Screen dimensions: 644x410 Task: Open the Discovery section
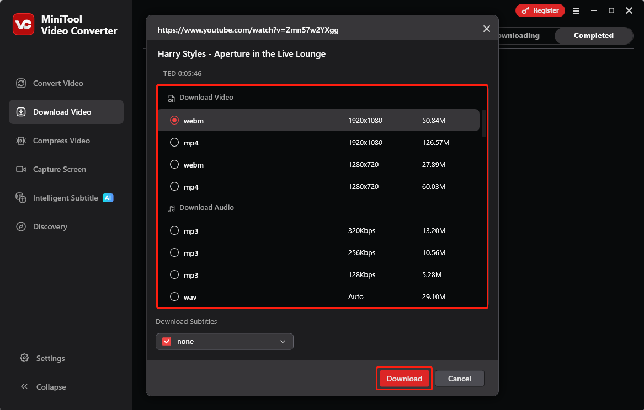tap(50, 226)
